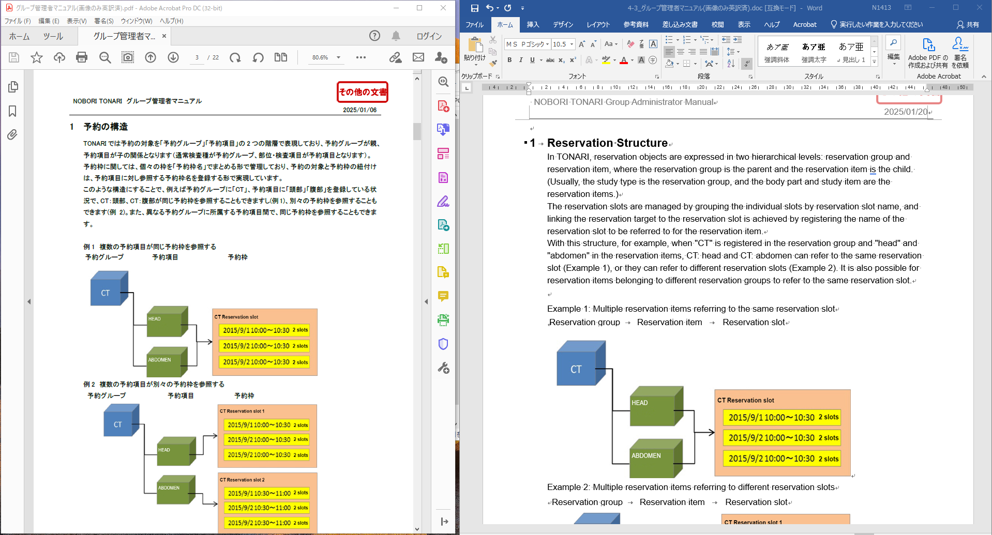Click the share link icon in Acrobat
992x535 pixels.
[396, 57]
